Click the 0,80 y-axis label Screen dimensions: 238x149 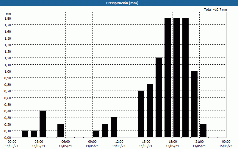pyautogui.click(x=8, y=85)
